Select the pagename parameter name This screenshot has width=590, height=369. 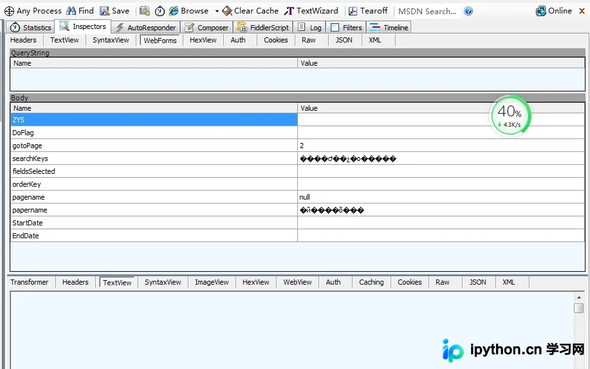tap(28, 197)
